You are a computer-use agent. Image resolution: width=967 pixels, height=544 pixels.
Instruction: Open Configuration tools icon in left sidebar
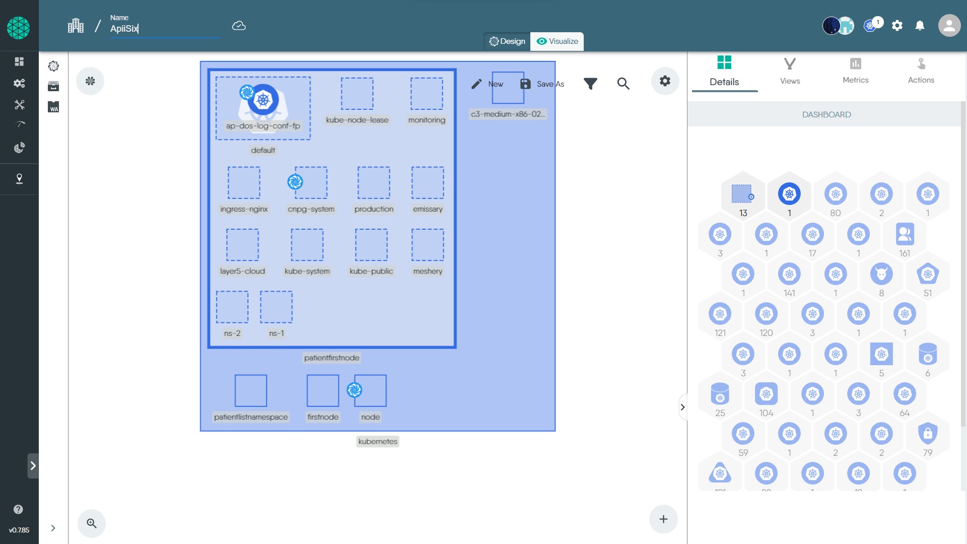click(x=19, y=105)
